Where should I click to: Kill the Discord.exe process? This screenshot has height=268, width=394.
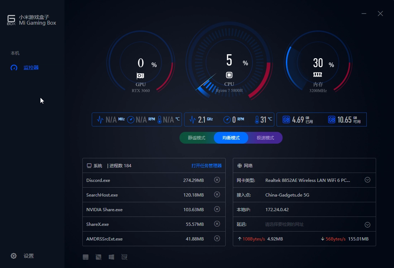[217, 180]
